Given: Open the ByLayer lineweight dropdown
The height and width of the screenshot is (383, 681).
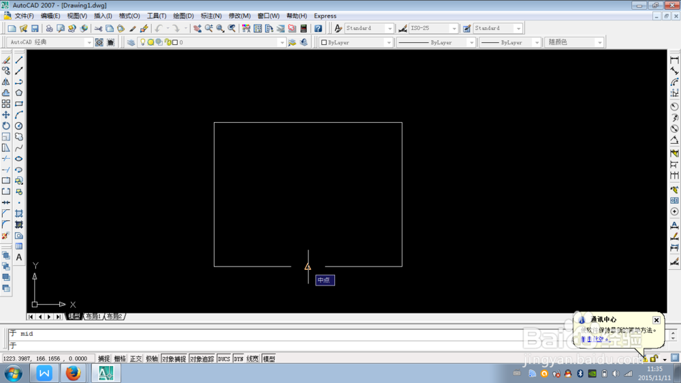Looking at the screenshot, I should (x=537, y=43).
